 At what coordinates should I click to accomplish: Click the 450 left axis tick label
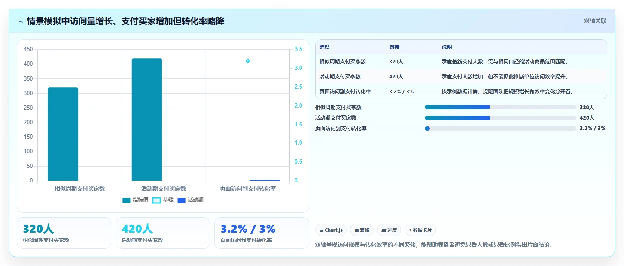point(28,49)
